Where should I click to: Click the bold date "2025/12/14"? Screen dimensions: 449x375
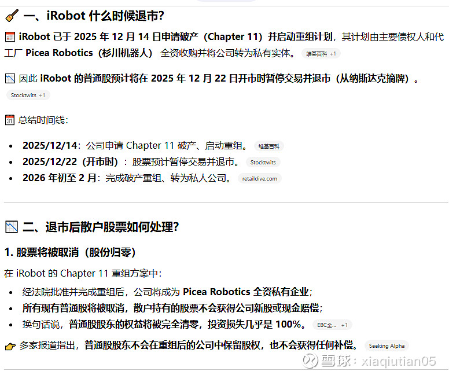pyautogui.click(x=50, y=145)
